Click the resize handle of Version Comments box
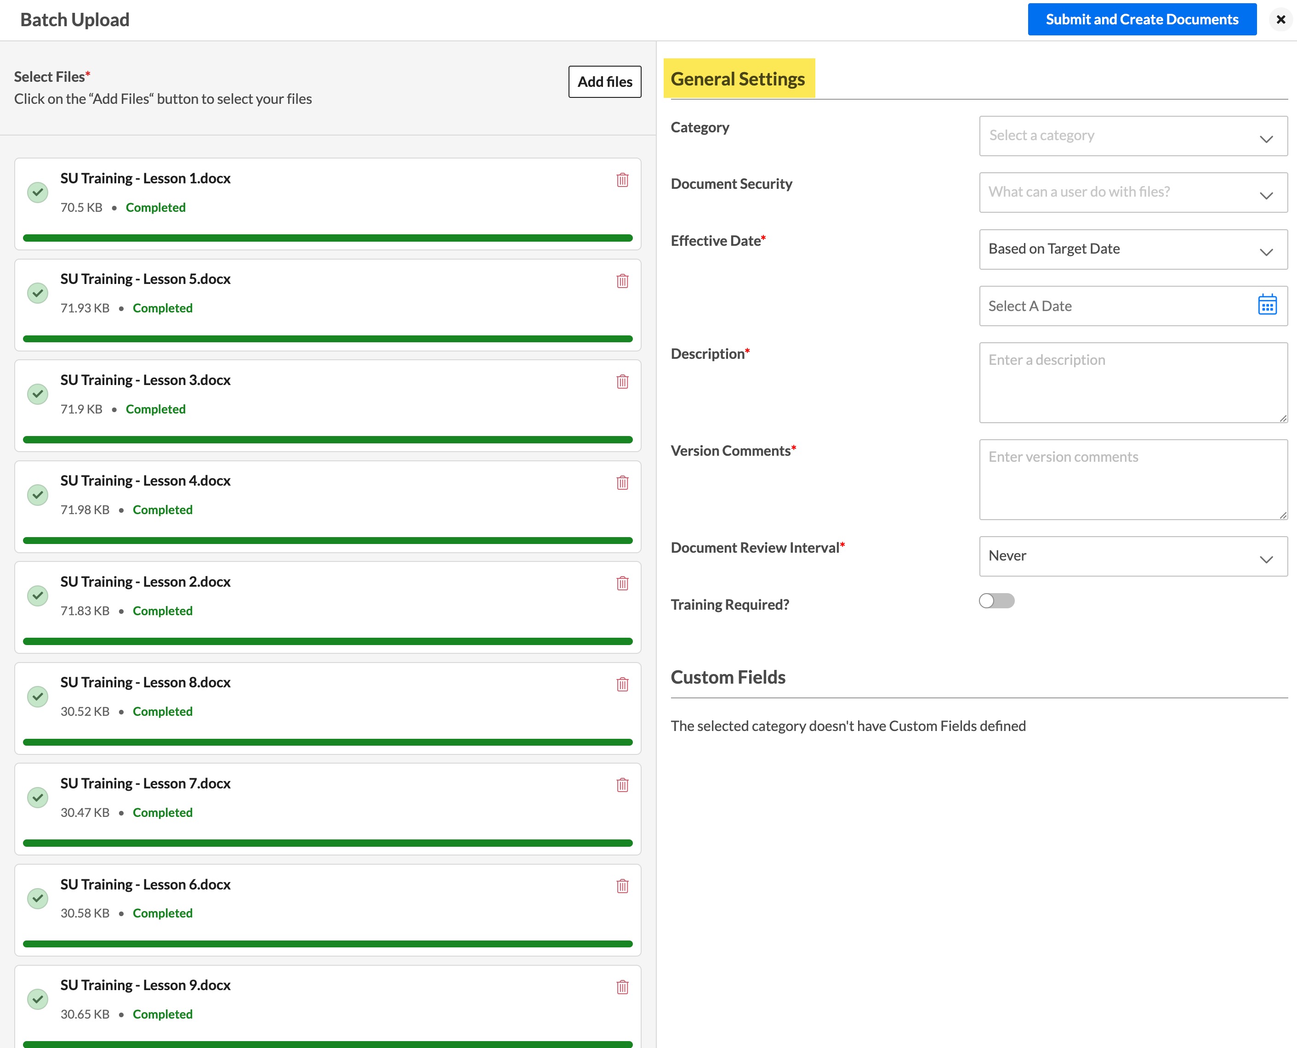The width and height of the screenshot is (1297, 1048). pyautogui.click(x=1283, y=515)
